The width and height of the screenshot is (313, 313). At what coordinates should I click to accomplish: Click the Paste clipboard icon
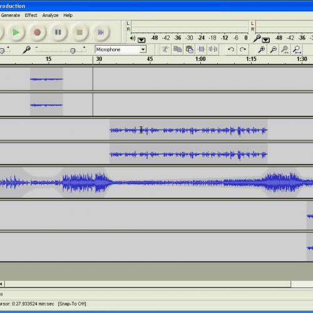click(x=189, y=49)
